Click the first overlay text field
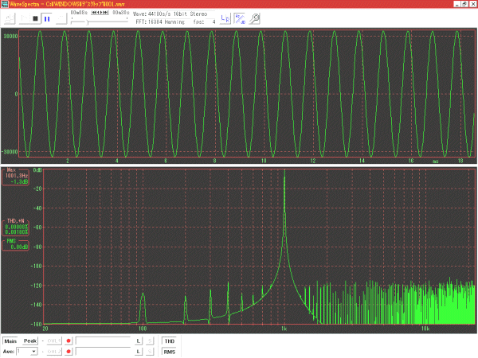Screen dimensions: 478x358 103,340
